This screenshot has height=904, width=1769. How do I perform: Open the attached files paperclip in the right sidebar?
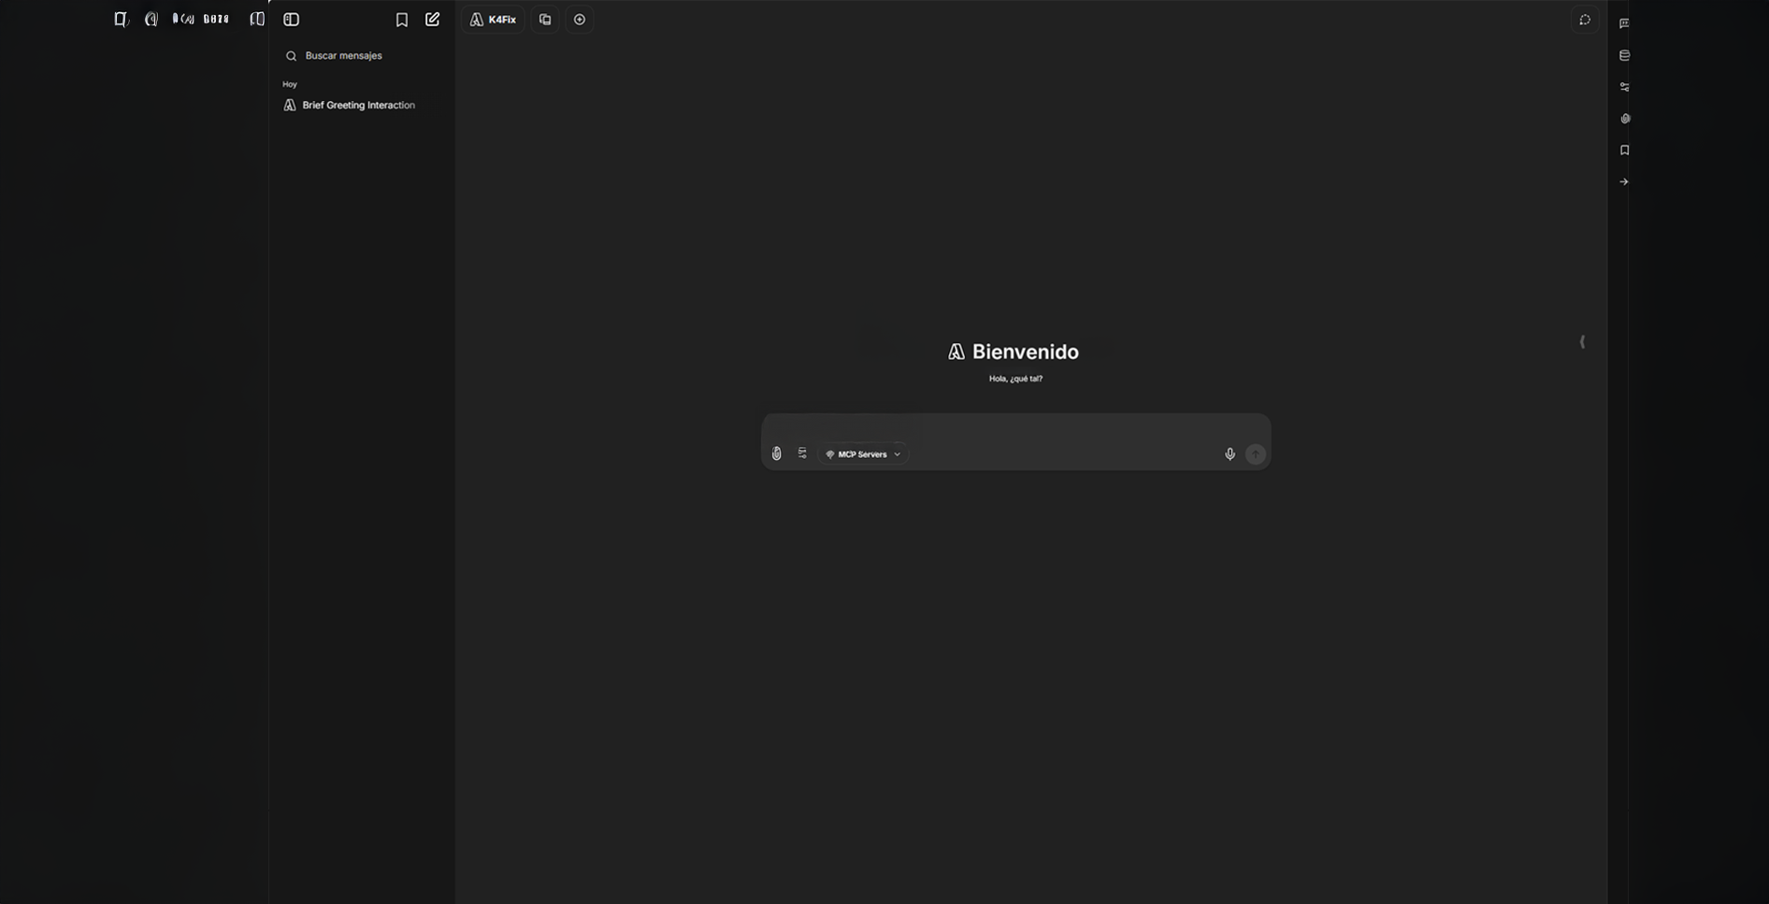coord(1624,119)
